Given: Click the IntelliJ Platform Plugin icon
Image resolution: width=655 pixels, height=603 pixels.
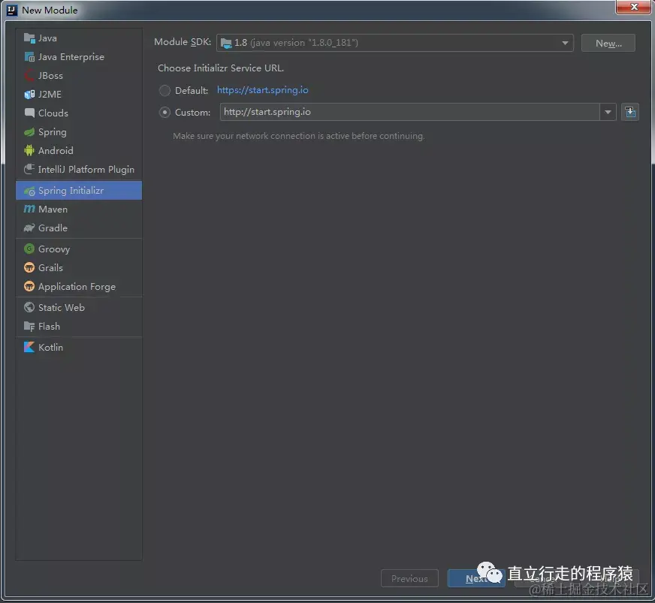Looking at the screenshot, I should click(29, 169).
